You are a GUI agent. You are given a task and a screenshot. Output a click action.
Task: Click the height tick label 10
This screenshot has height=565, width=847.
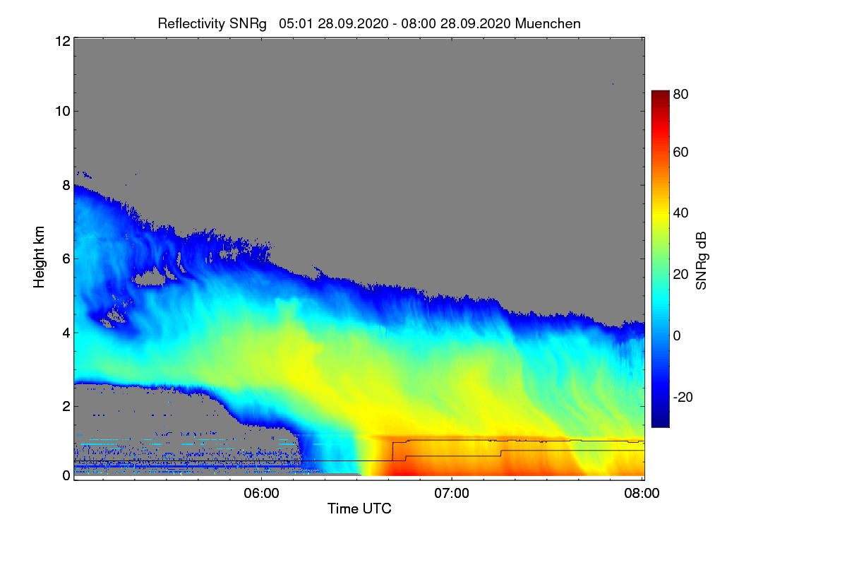62,111
